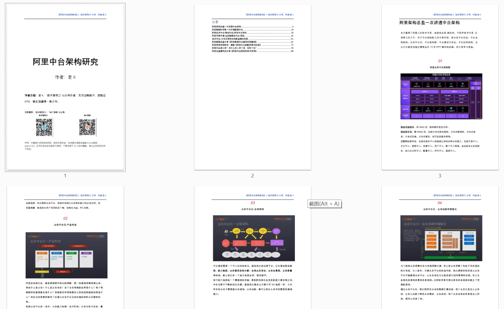Image resolution: width=504 pixels, height=309 pixels.
Task: Click the contents entry leading to page 51
Action: [x=252, y=39]
